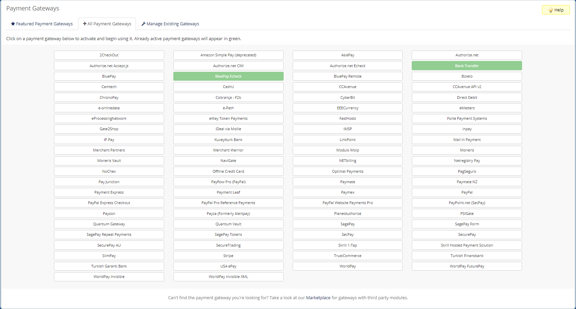Activate PayPoint.net (SecPay) gateway

tap(467, 203)
